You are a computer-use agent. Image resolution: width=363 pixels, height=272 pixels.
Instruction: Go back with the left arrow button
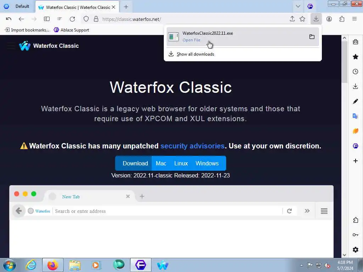pyautogui.click(x=21, y=19)
